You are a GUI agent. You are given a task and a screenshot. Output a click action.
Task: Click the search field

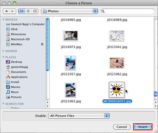(x=128, y=11)
